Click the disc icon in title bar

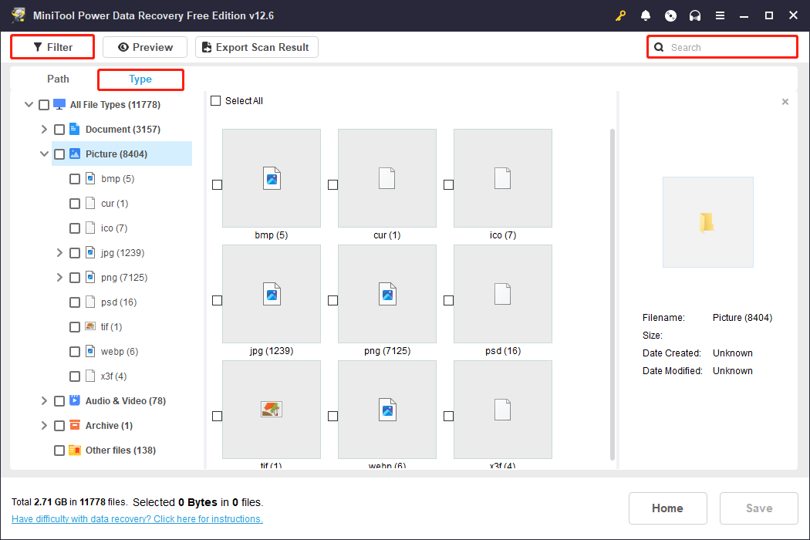[x=670, y=16]
